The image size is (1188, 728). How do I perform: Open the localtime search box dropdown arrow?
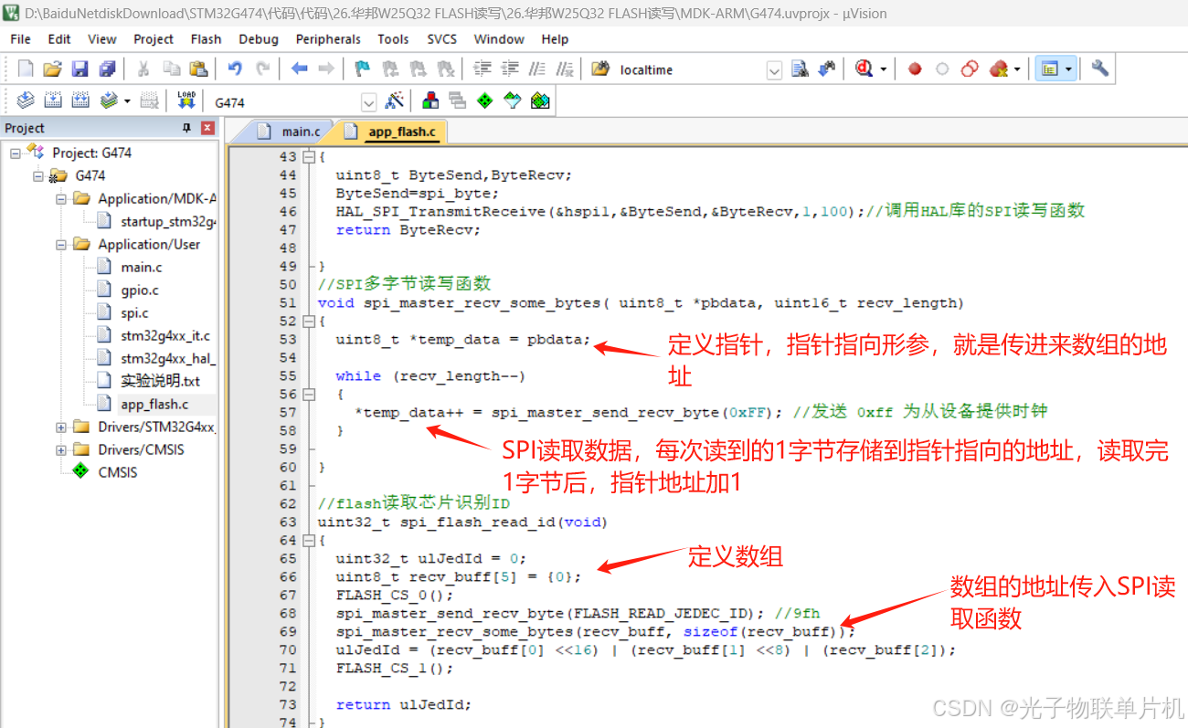pyautogui.click(x=774, y=70)
